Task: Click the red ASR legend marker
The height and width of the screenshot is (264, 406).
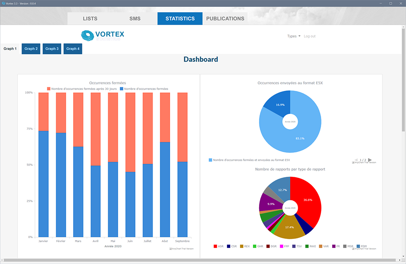Action: point(215,246)
